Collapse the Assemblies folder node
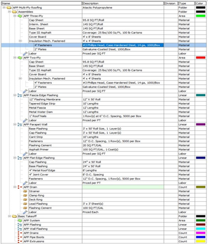Viewport: 208px width, 244px height. [x=10, y=12]
